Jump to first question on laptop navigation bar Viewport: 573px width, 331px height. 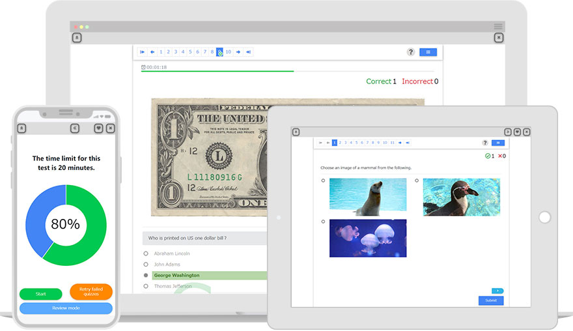143,52
